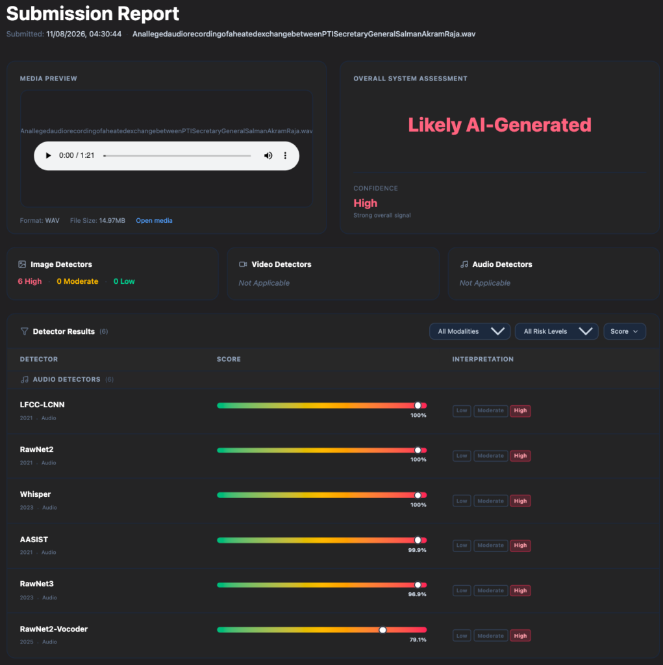The width and height of the screenshot is (663, 665).
Task: Click the INTERPRETATION column header
Action: [482, 359]
